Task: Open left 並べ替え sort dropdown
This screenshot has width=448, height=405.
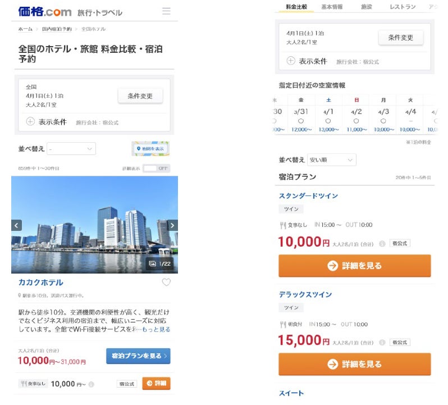Action: click(71, 149)
